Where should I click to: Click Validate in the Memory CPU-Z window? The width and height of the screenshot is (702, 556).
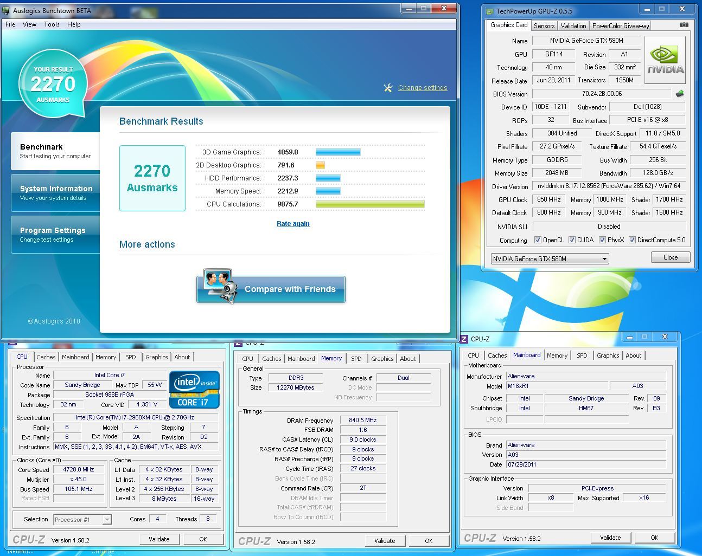(x=385, y=541)
